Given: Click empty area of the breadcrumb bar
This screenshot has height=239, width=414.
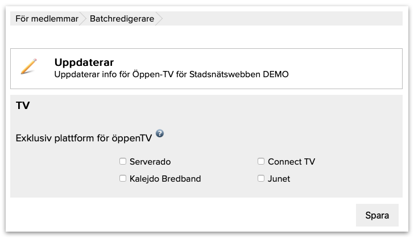Looking at the screenshot, I should tap(284, 19).
